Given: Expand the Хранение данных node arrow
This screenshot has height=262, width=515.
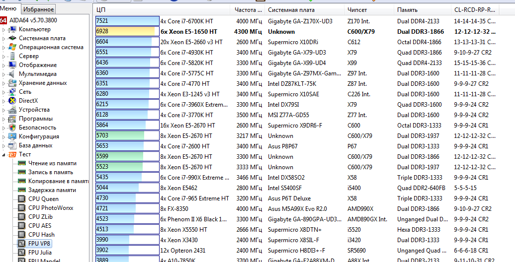Looking at the screenshot, I should pos(4,83).
